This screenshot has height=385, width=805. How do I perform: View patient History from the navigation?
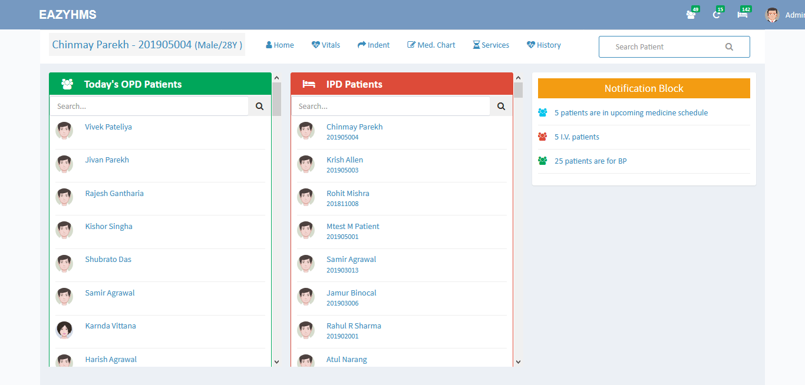(544, 45)
